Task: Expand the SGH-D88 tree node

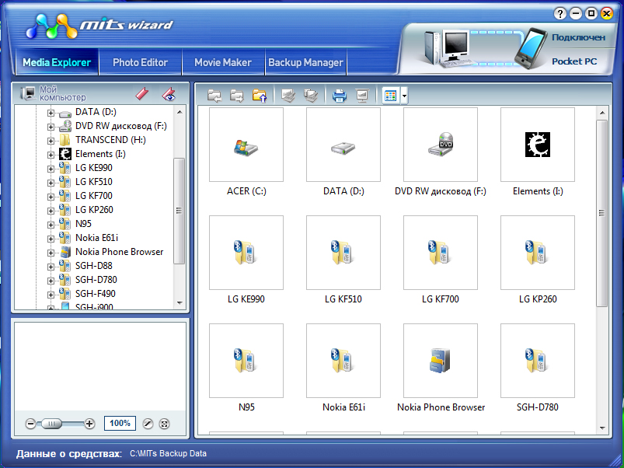Action: [x=51, y=267]
